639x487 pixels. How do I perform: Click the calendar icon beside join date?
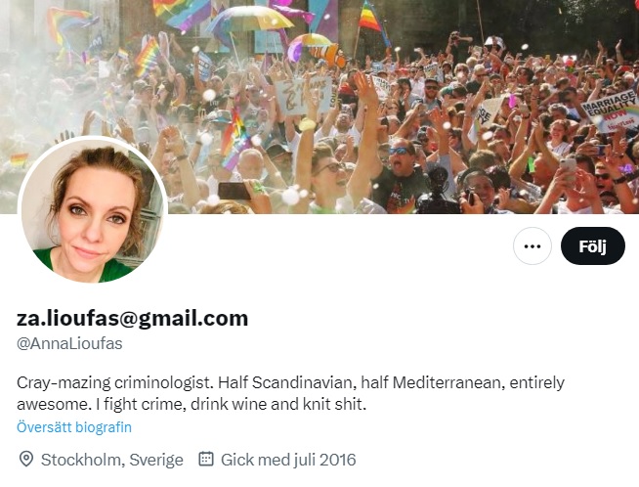coord(206,459)
